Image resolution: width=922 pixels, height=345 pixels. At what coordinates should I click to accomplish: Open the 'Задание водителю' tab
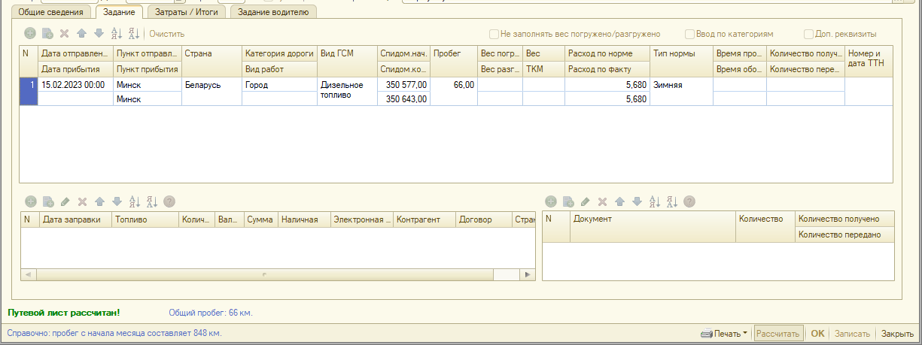click(x=274, y=12)
